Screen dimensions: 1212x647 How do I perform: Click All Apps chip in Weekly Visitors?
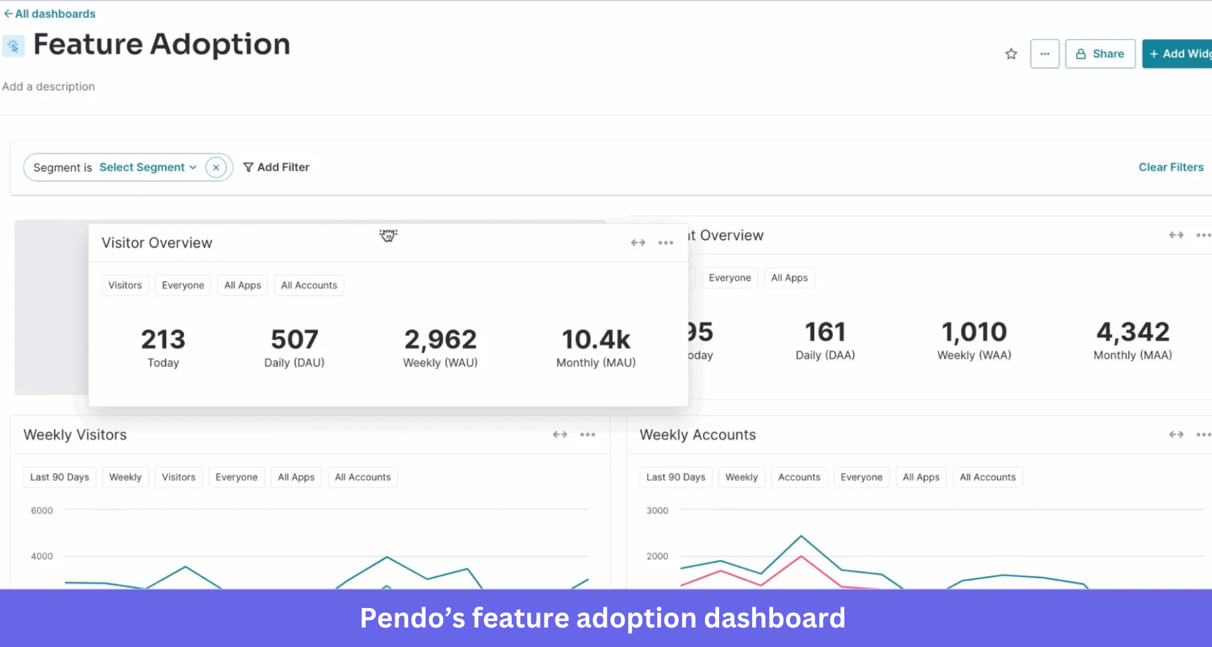click(x=296, y=477)
